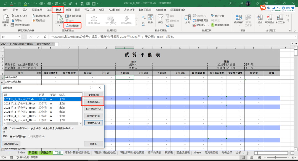Click the 打开源文件(O) button
The width and height of the screenshot is (298, 161).
(94, 109)
